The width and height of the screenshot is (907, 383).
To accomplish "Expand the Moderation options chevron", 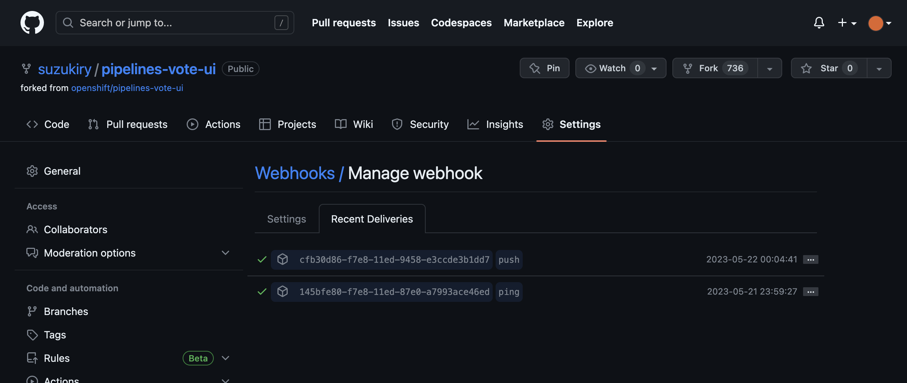I will [x=225, y=253].
